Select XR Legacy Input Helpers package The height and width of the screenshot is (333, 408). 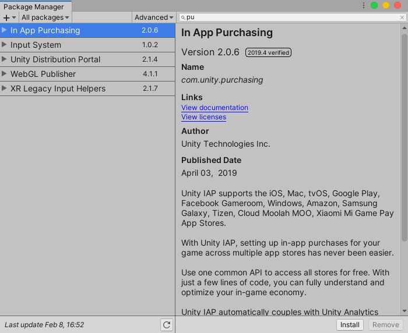pos(87,88)
